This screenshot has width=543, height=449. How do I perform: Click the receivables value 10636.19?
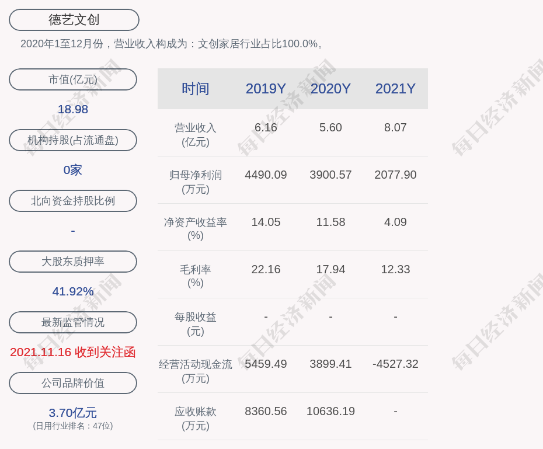[330, 411]
